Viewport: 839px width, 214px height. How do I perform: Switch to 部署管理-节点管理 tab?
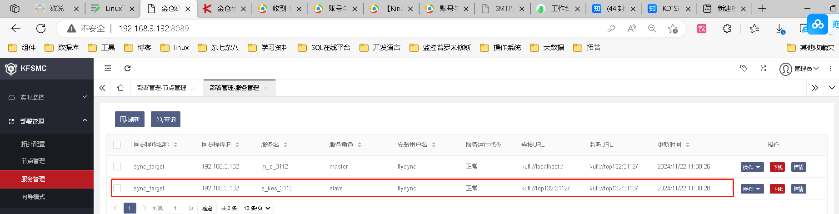pyautogui.click(x=162, y=88)
